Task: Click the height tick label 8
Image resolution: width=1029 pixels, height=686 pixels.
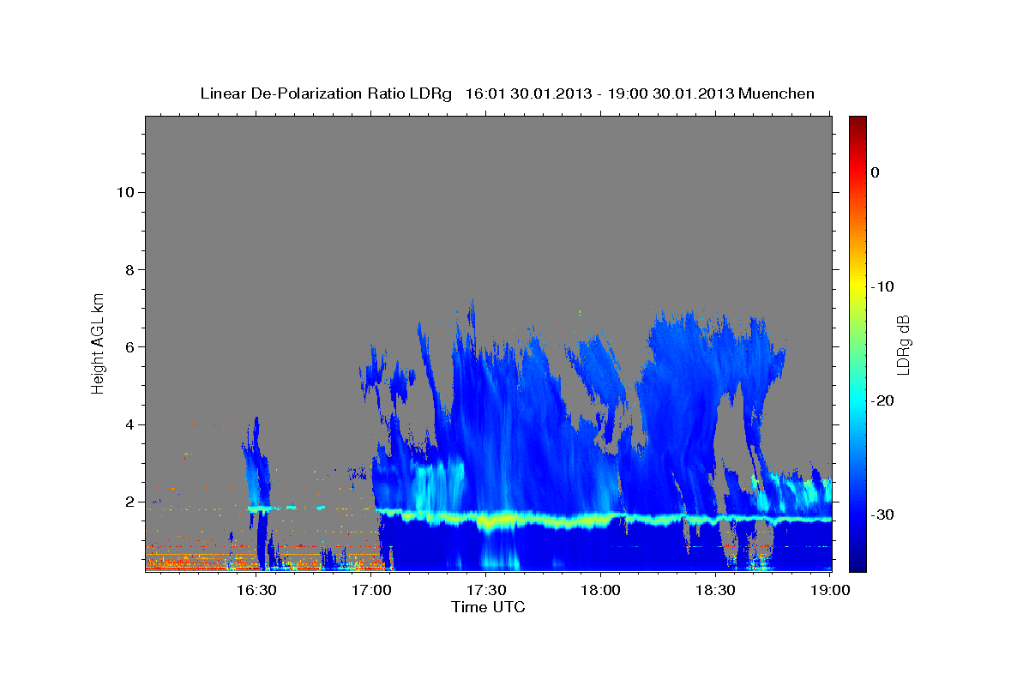Action: [129, 269]
